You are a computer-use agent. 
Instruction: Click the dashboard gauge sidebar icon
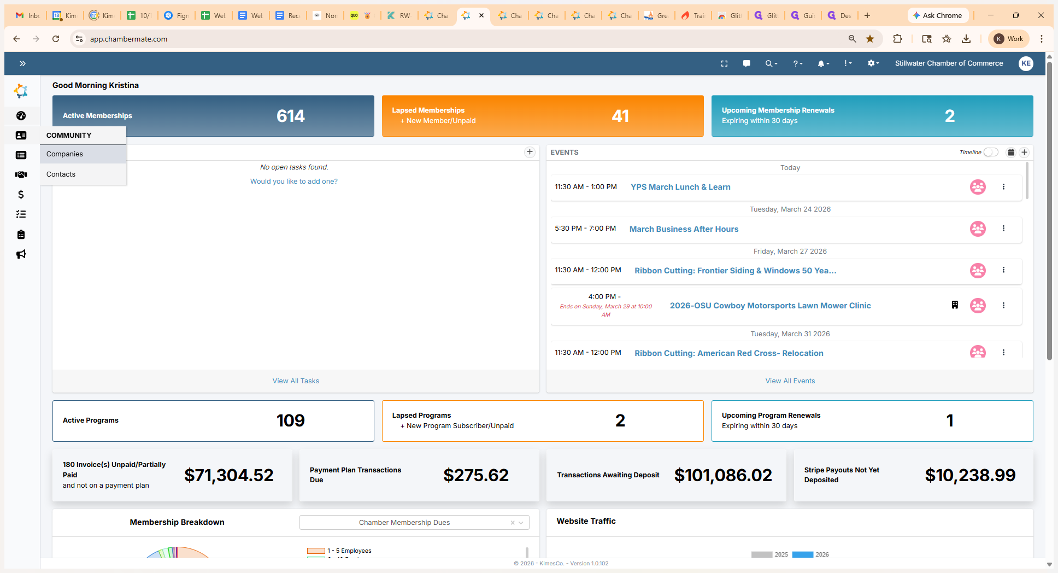coord(21,116)
